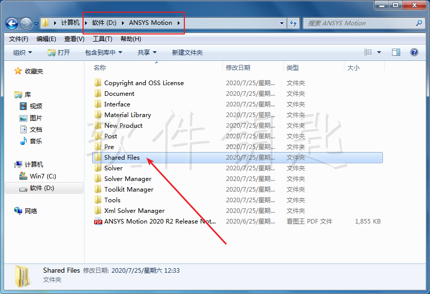Click the back navigation arrow
Image resolution: width=430 pixels, height=294 pixels.
[11, 23]
